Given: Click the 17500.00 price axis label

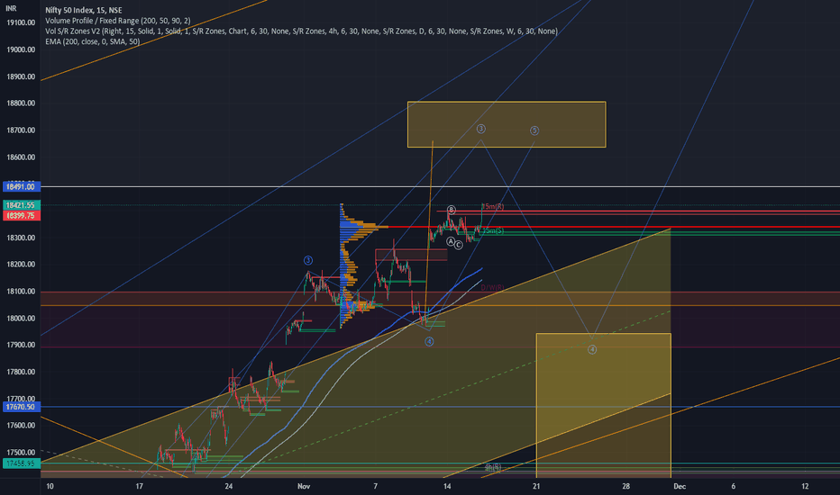Looking at the screenshot, I should [21, 452].
